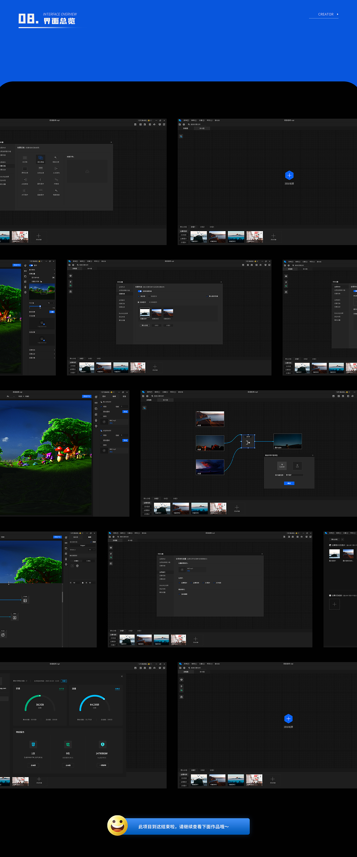Switch to 分组2 tab in and-node flowchart window
Screen dimensions: 357x857
[166, 498]
